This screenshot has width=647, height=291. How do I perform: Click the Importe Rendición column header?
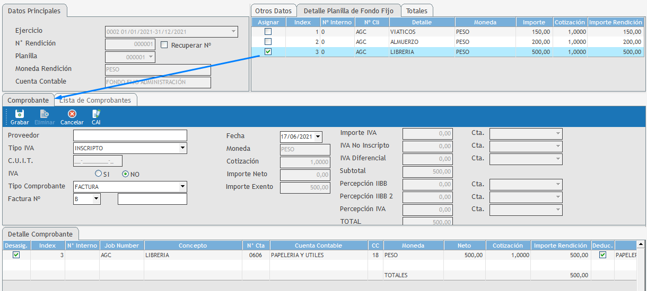[x=616, y=22]
